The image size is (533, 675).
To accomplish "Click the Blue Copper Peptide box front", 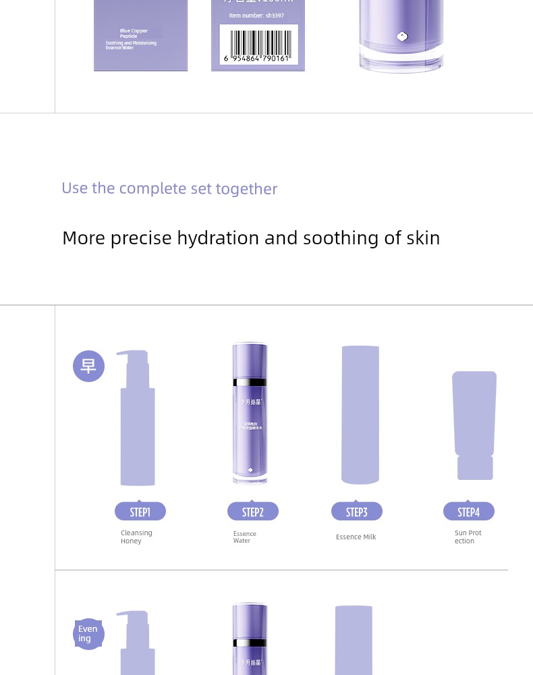I will pyautogui.click(x=140, y=35).
